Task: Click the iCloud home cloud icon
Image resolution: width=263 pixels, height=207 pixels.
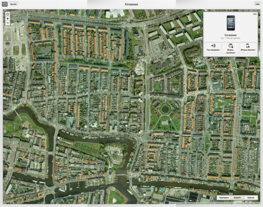Action: (5, 4)
